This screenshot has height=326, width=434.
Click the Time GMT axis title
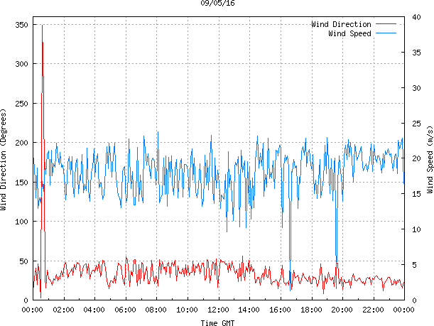pyautogui.click(x=217, y=323)
